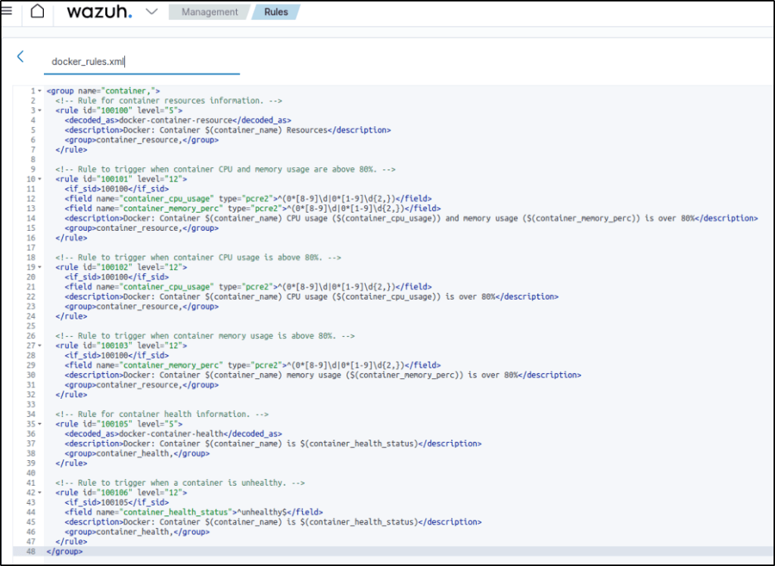Fold rule 100102 at line 19
The image size is (775, 566).
coord(39,267)
